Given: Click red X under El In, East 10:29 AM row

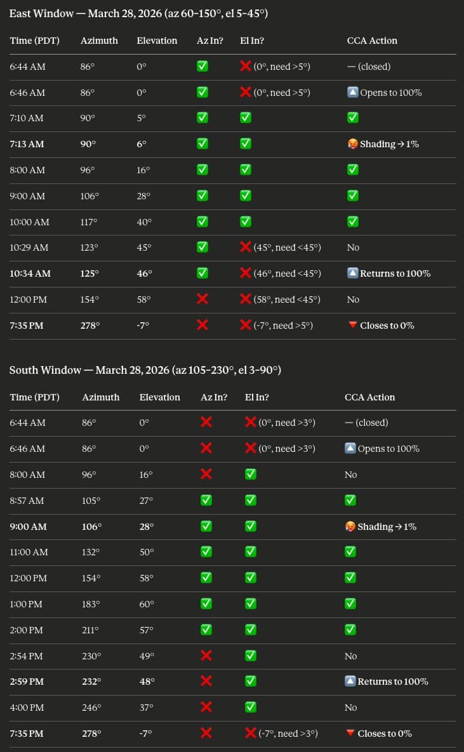Looking at the screenshot, I should [x=246, y=247].
